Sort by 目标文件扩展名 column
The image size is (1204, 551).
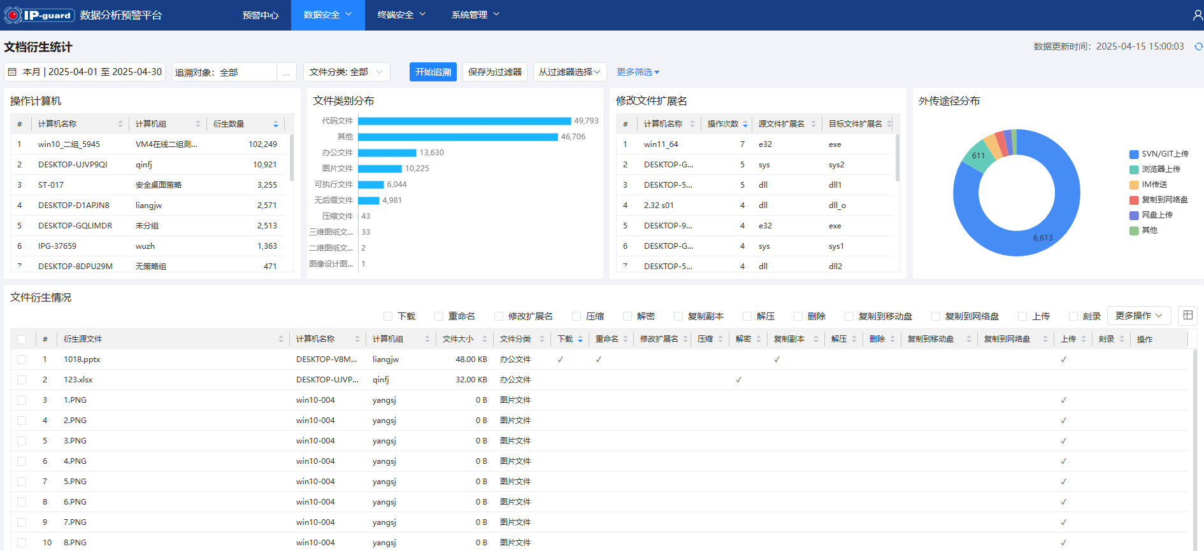click(x=889, y=124)
